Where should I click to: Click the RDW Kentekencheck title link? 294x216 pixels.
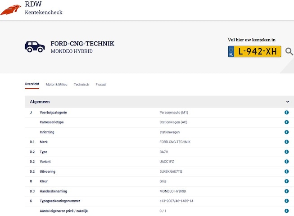44,8
